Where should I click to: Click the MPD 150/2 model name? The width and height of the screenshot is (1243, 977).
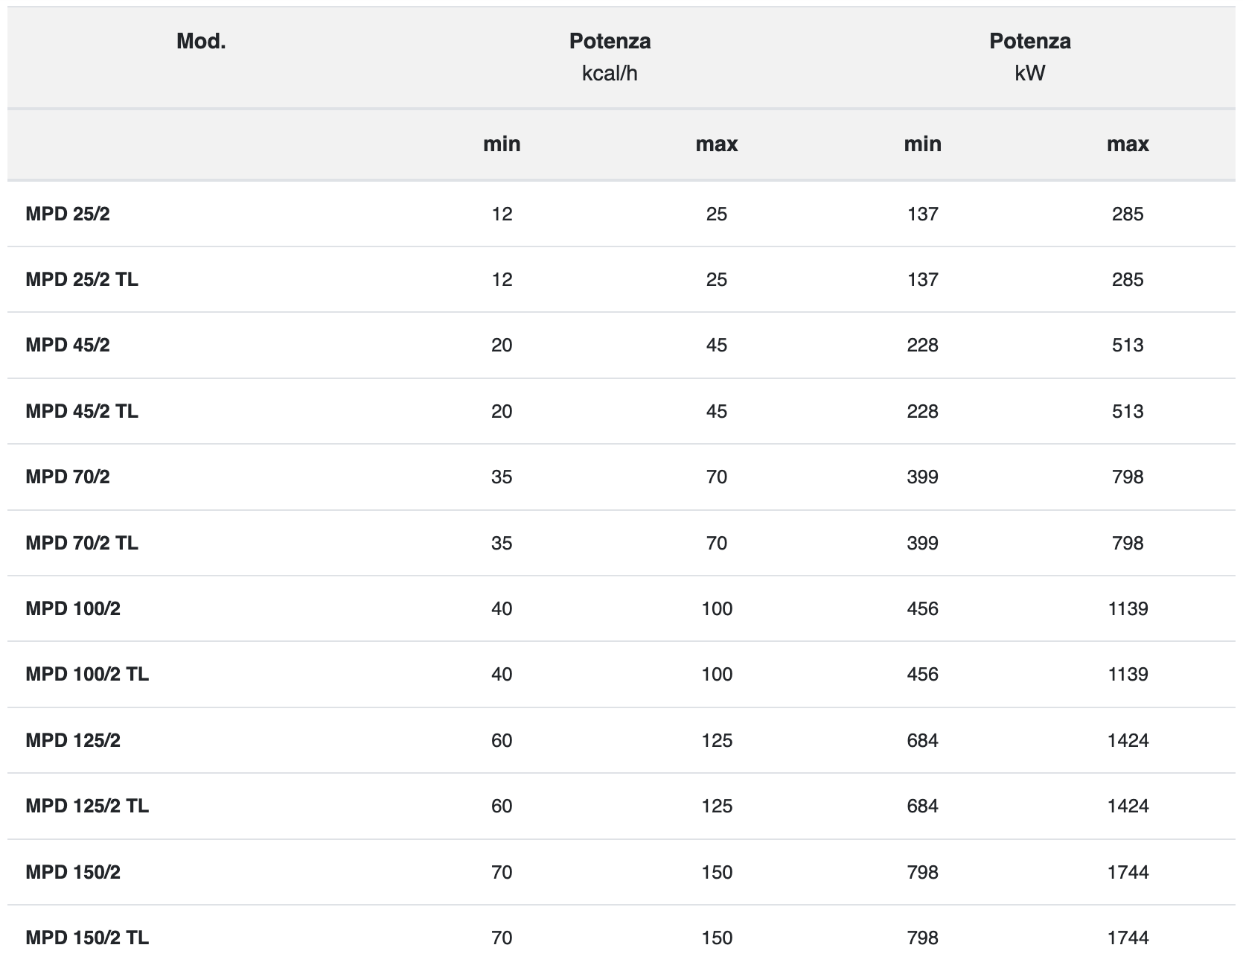73,873
